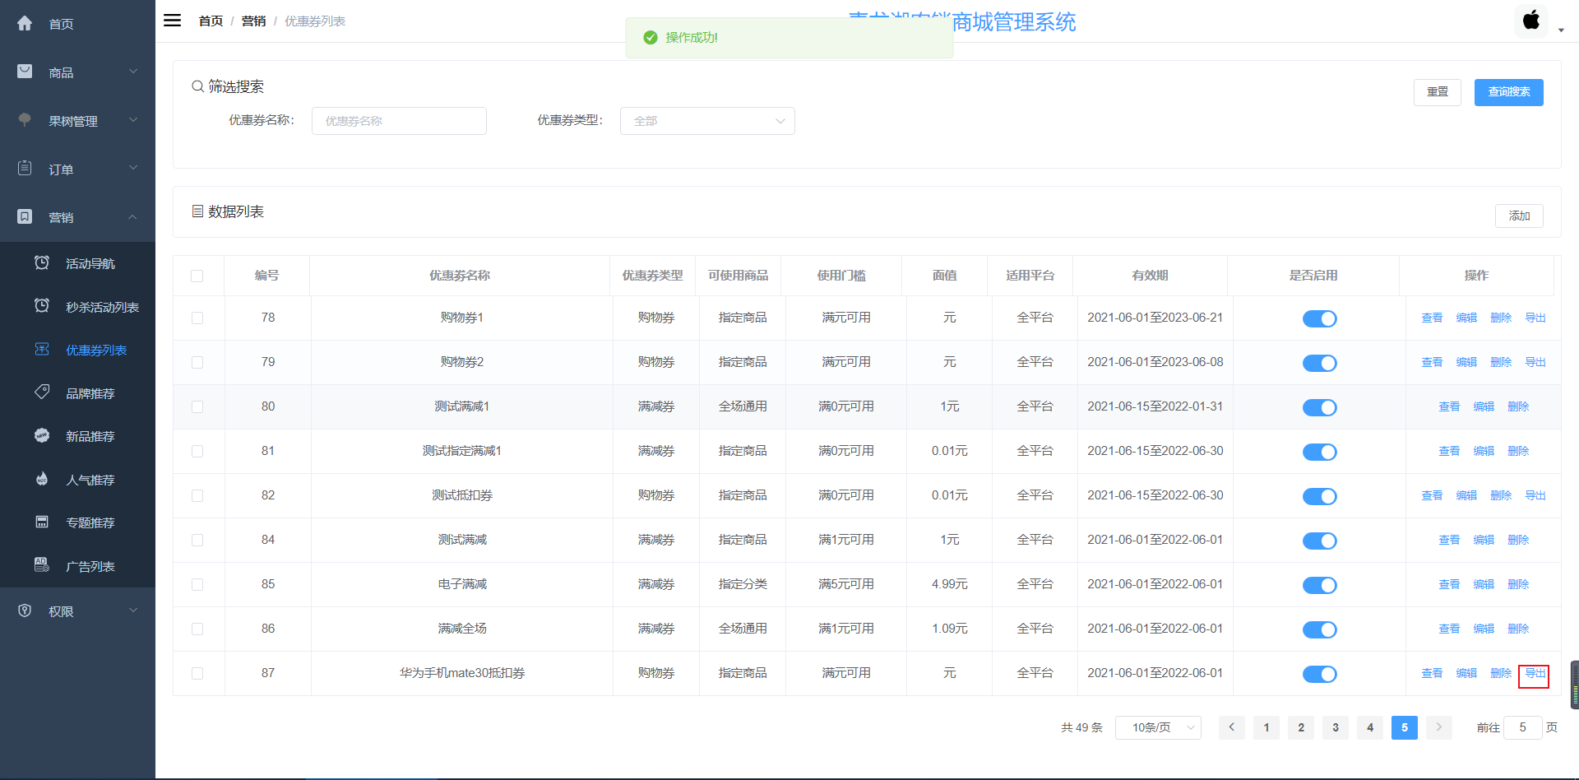
Task: Open 活动导航 menu item
Action: [77, 263]
